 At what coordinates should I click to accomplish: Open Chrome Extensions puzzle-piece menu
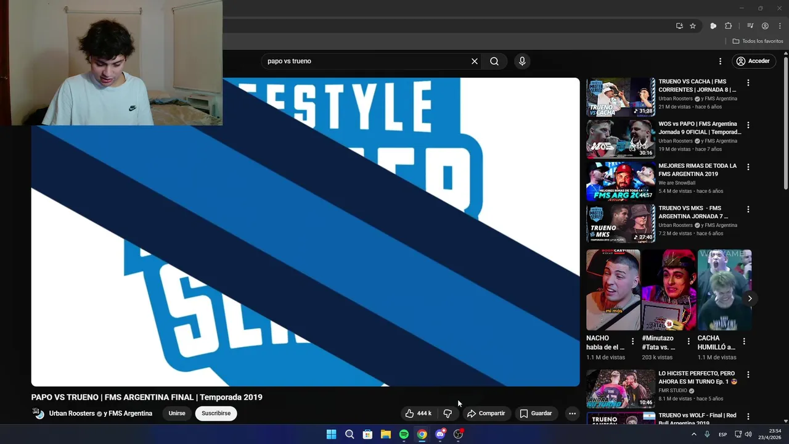tap(728, 26)
